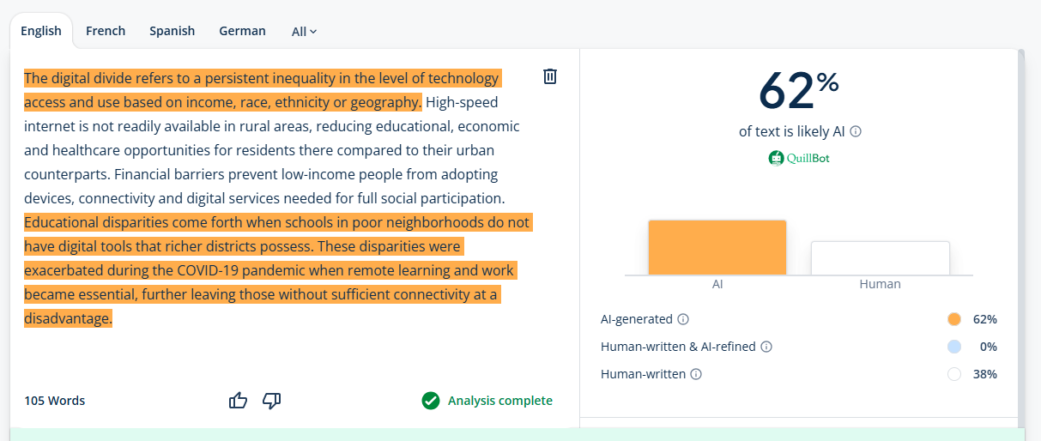Delete text with the trash icon
Viewport: 1041px width, 441px height.
[550, 76]
